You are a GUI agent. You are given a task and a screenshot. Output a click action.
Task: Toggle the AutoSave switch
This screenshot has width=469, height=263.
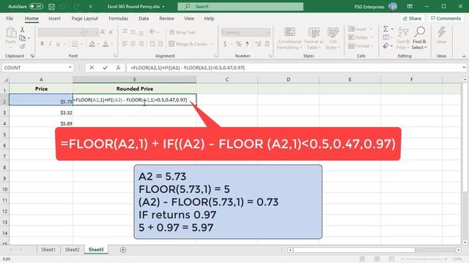[36, 7]
